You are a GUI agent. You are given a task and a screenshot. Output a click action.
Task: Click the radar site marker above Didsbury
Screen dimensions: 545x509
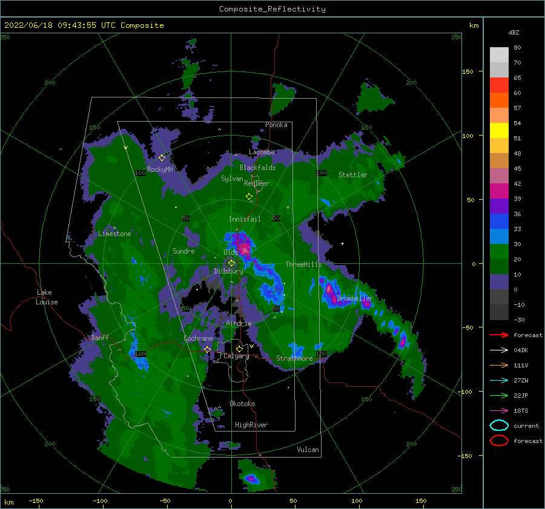(x=231, y=263)
